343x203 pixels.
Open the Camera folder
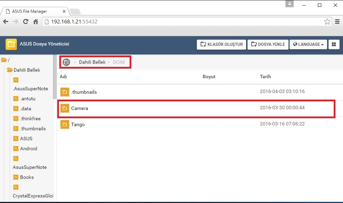[x=80, y=108]
